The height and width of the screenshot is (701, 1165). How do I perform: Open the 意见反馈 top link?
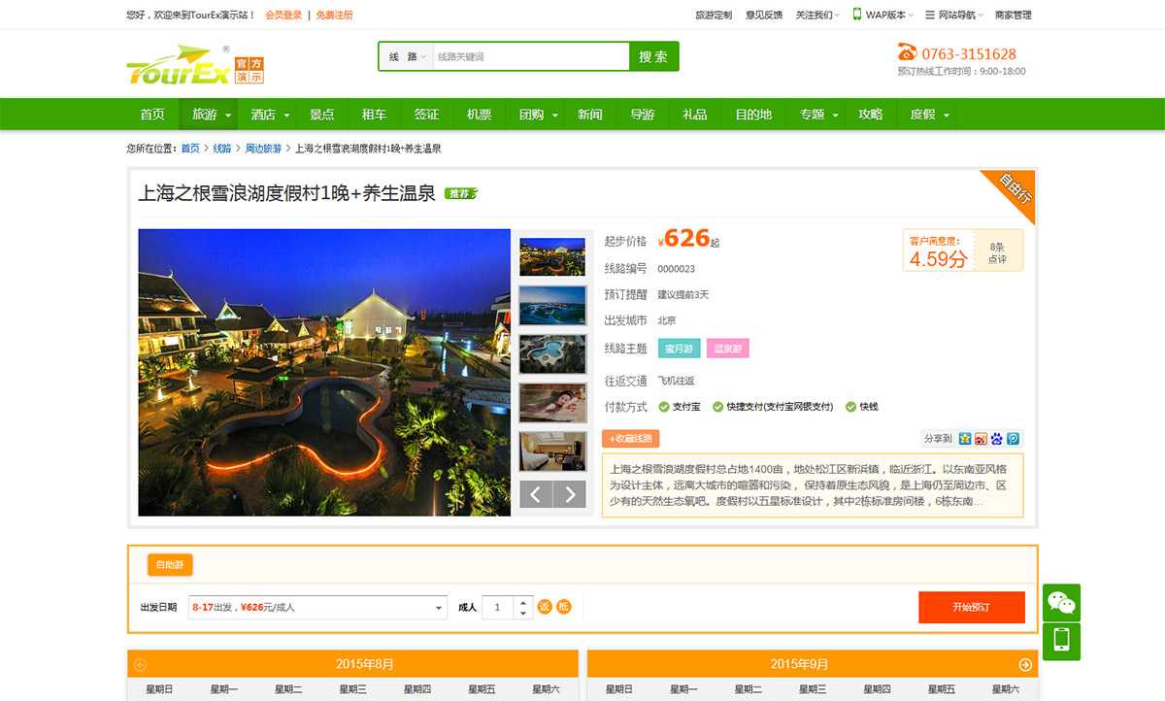click(x=764, y=15)
